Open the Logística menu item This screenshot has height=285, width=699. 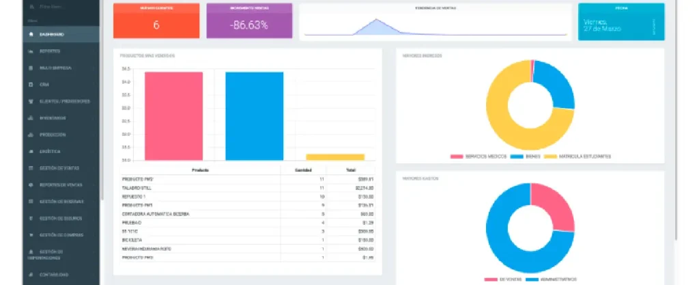53,151
